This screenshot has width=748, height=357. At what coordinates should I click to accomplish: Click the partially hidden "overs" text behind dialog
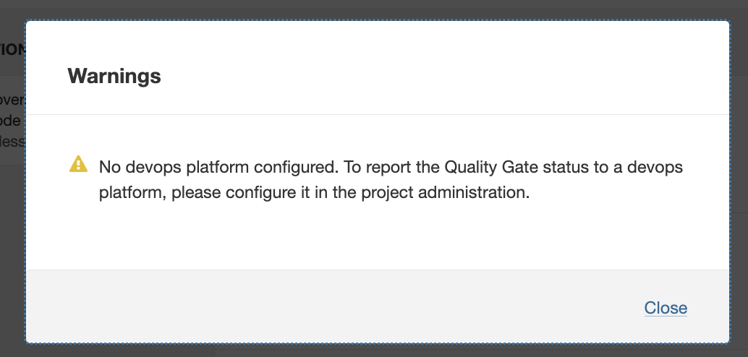tap(13, 100)
